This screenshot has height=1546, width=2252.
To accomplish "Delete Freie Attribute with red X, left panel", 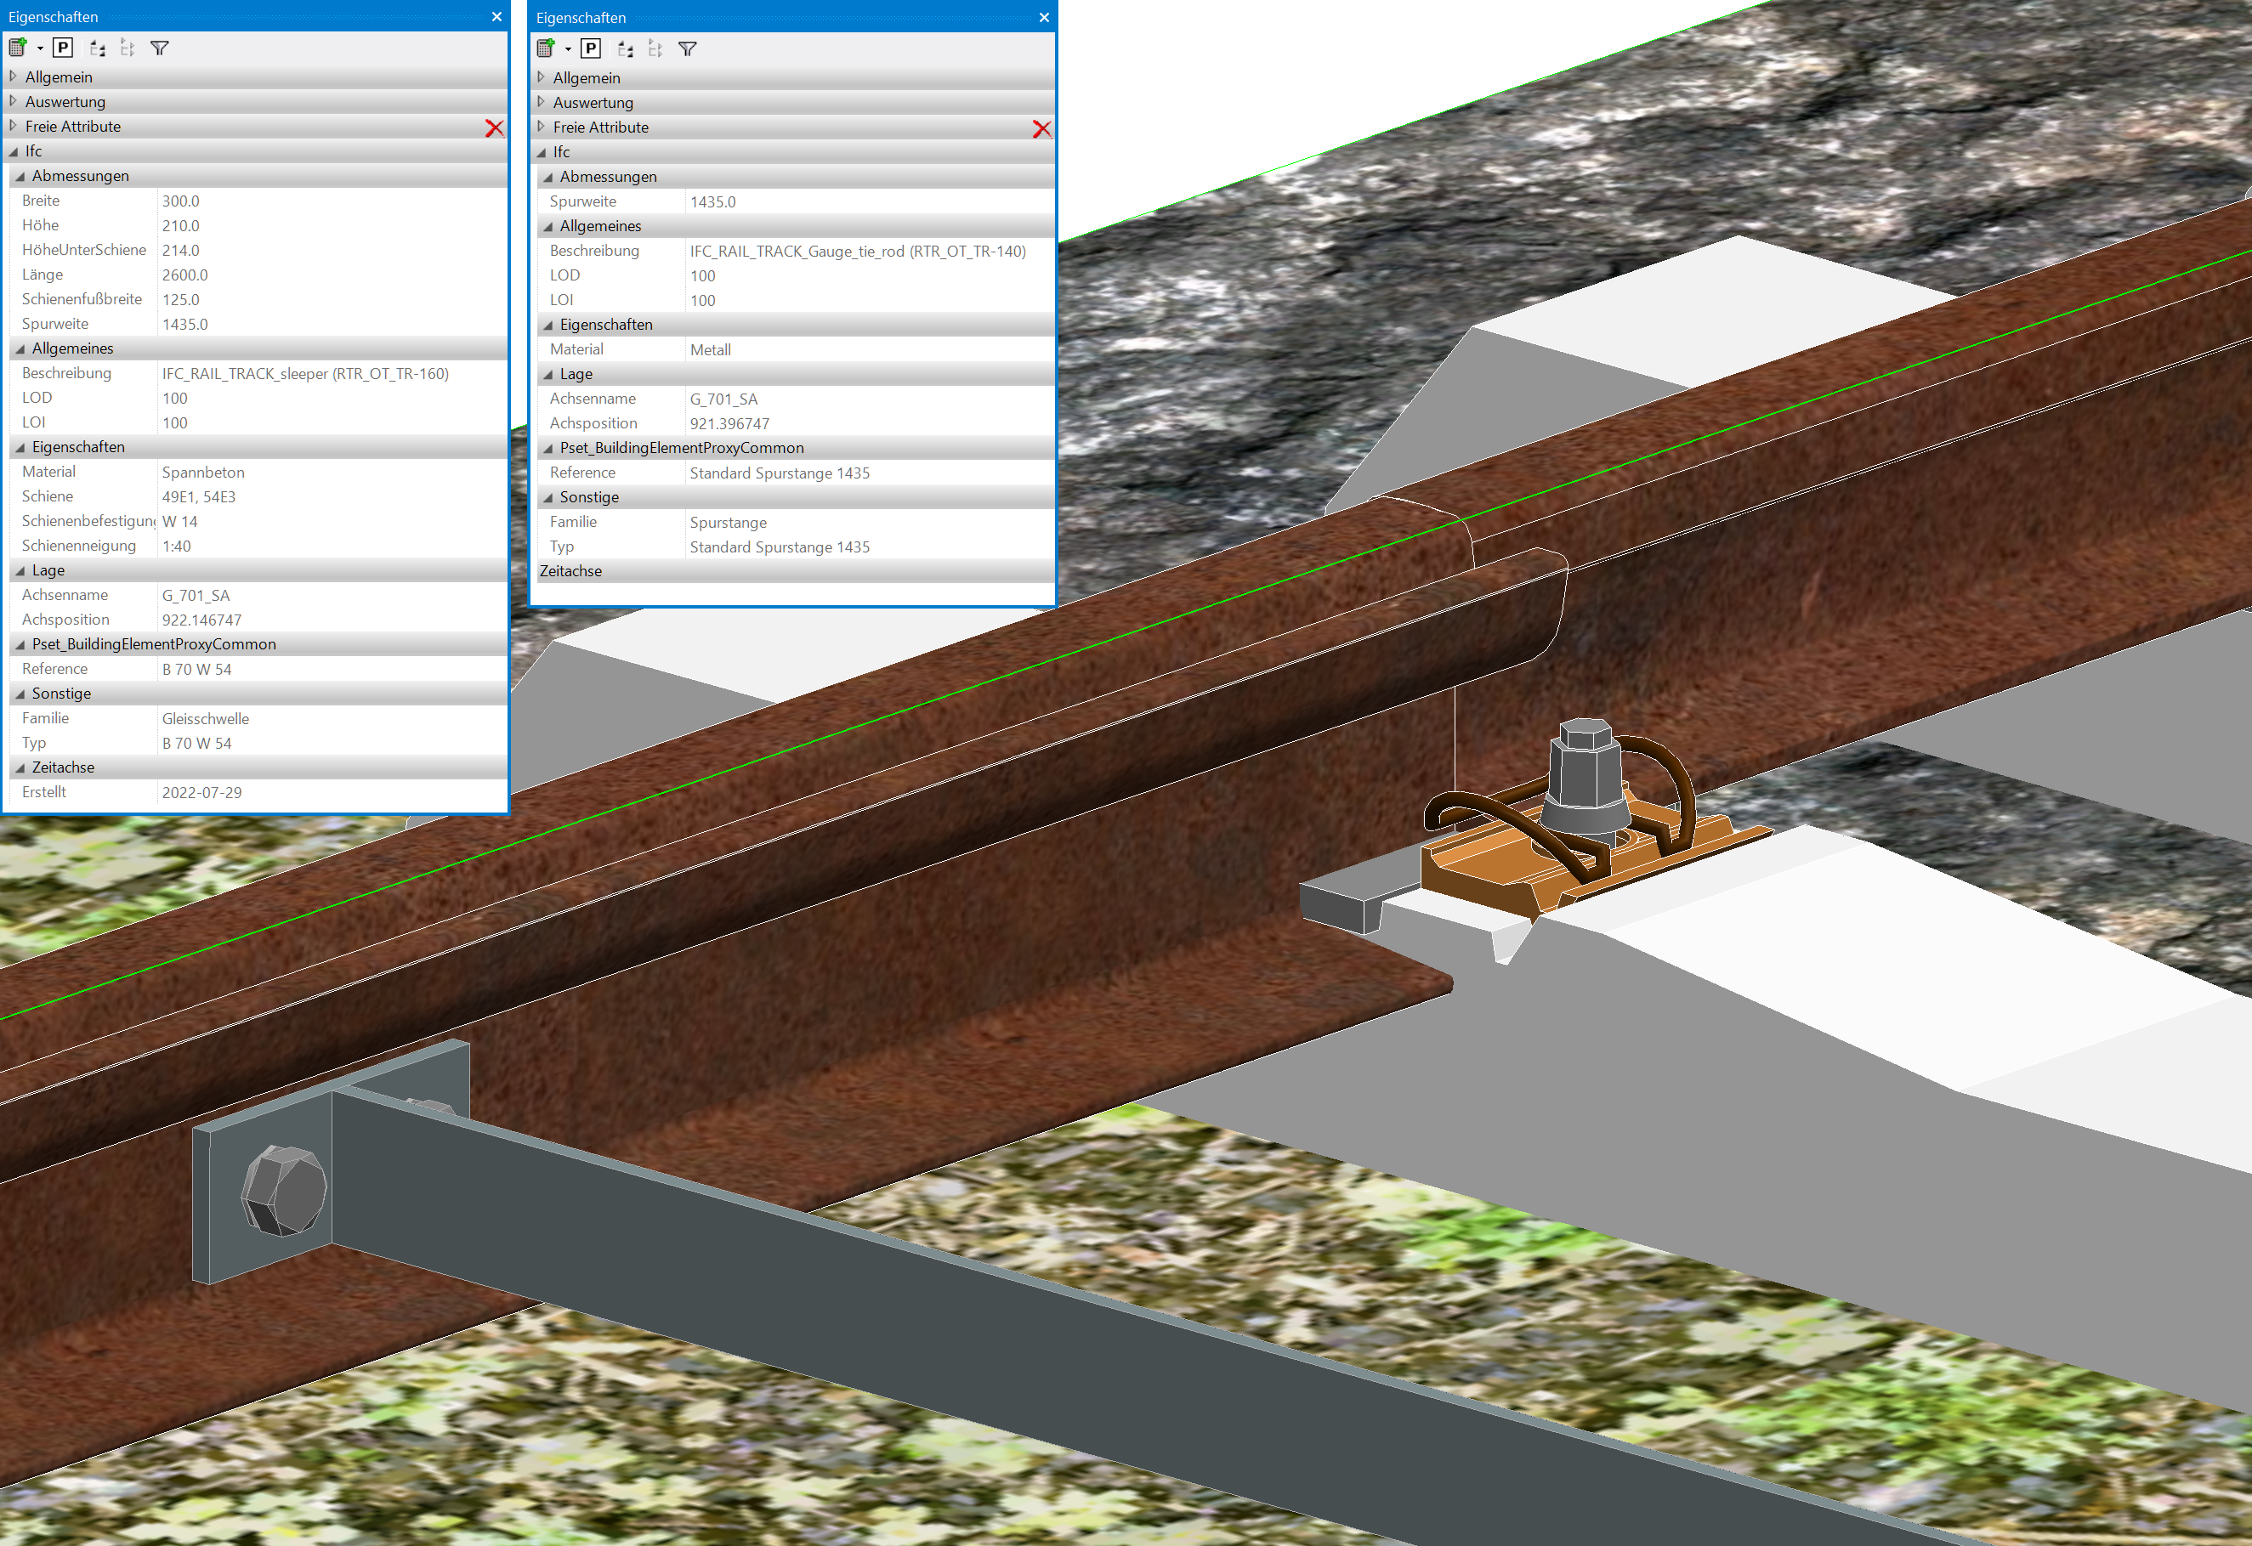I will pyautogui.click(x=494, y=127).
